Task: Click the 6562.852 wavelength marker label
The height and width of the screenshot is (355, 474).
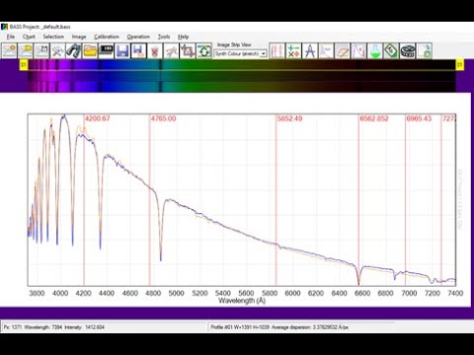Action: pos(374,118)
